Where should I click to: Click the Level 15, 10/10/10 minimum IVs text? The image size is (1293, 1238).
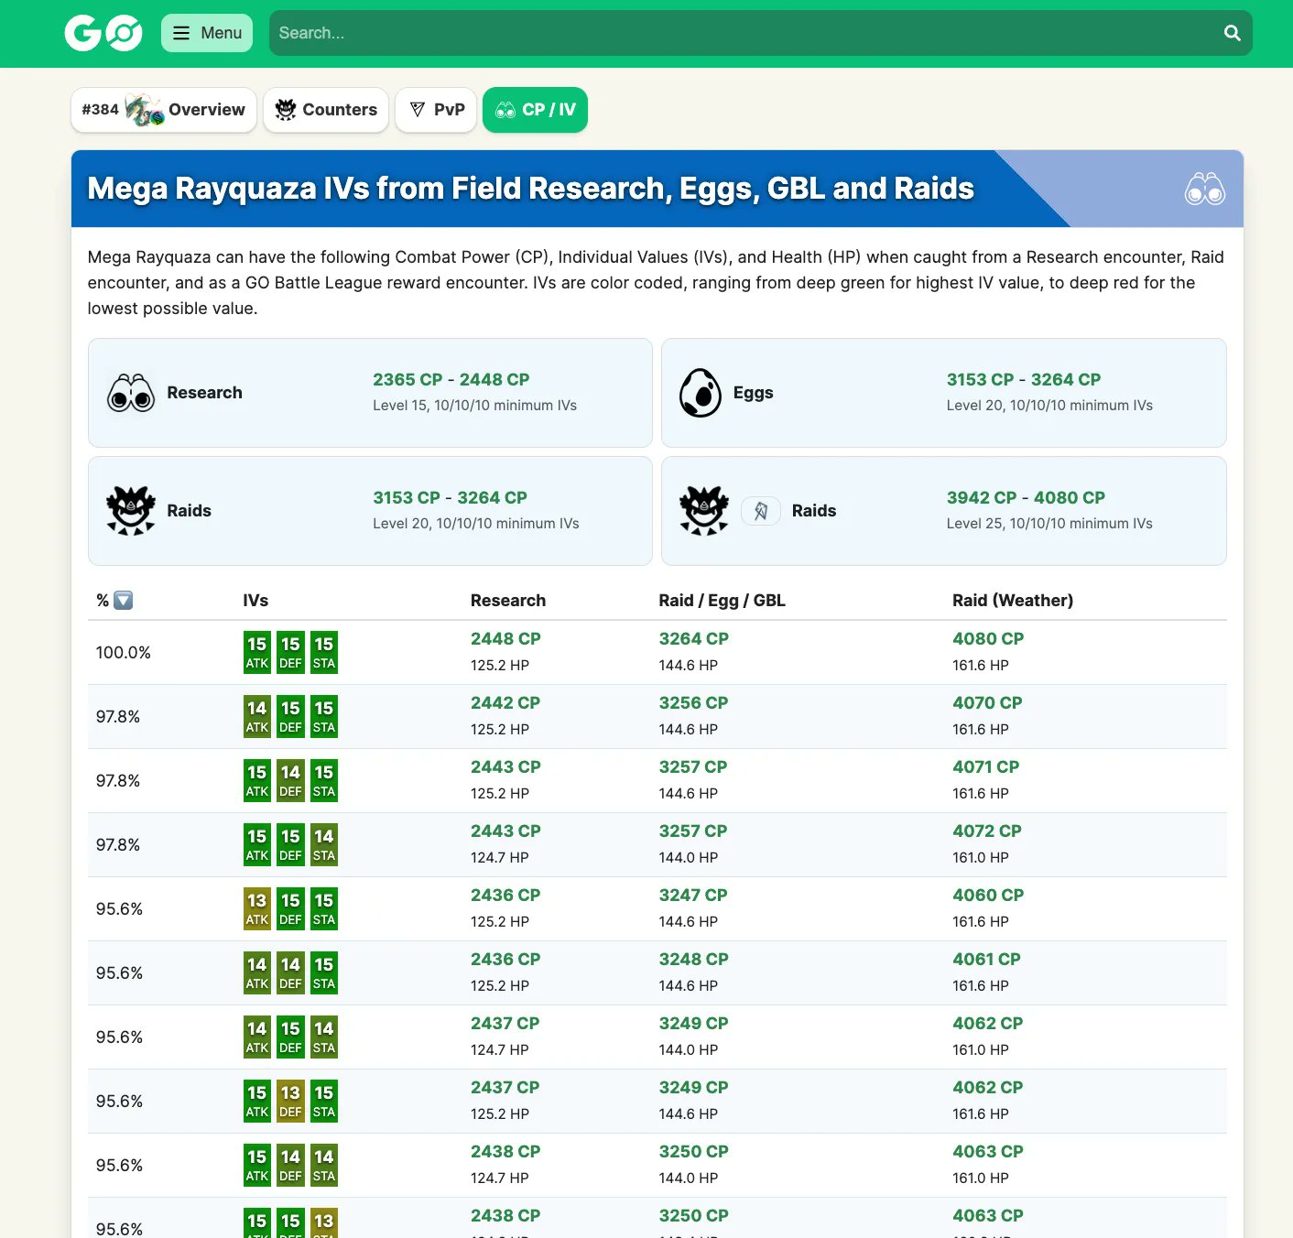pos(474,406)
